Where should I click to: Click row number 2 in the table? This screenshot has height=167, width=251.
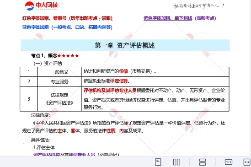coord(29,81)
